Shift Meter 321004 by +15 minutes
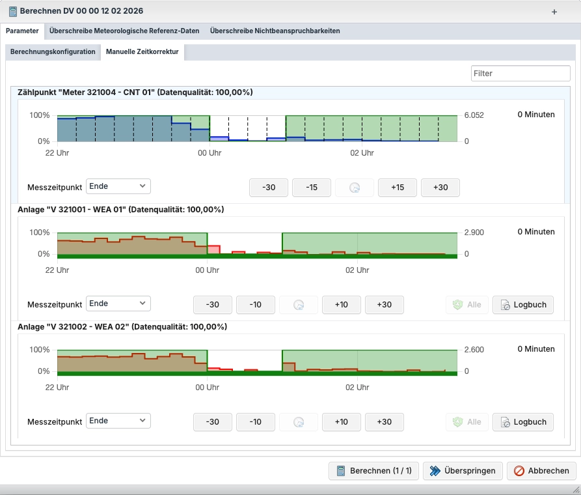 click(398, 188)
